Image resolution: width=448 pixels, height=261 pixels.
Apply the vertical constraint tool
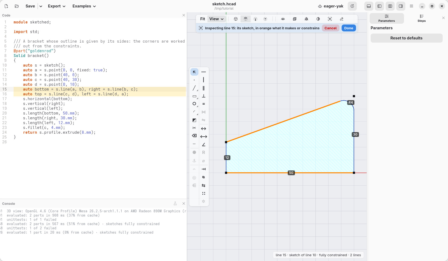[x=203, y=80]
